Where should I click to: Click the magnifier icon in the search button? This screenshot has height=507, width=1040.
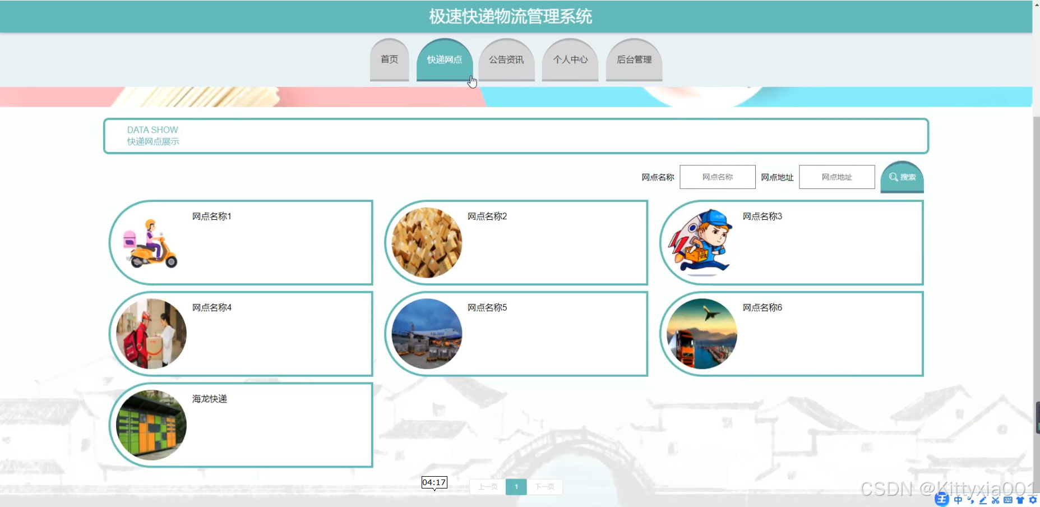tap(894, 177)
